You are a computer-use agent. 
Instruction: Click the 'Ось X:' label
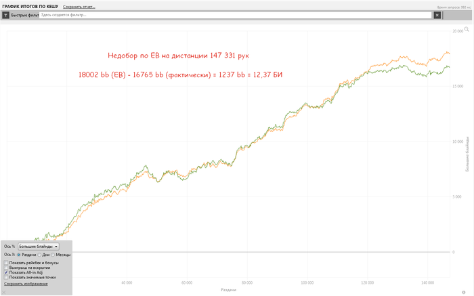click(9, 255)
